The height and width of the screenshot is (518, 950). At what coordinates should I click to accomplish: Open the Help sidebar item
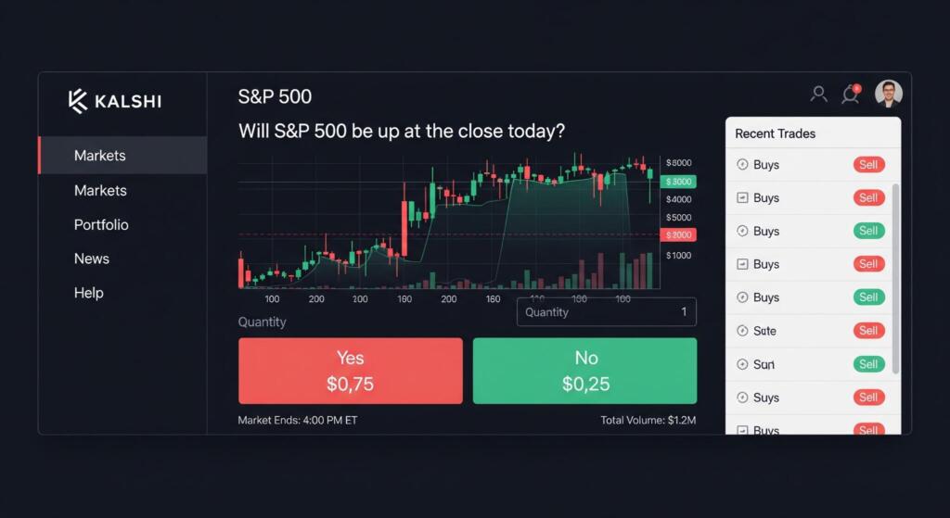point(88,293)
